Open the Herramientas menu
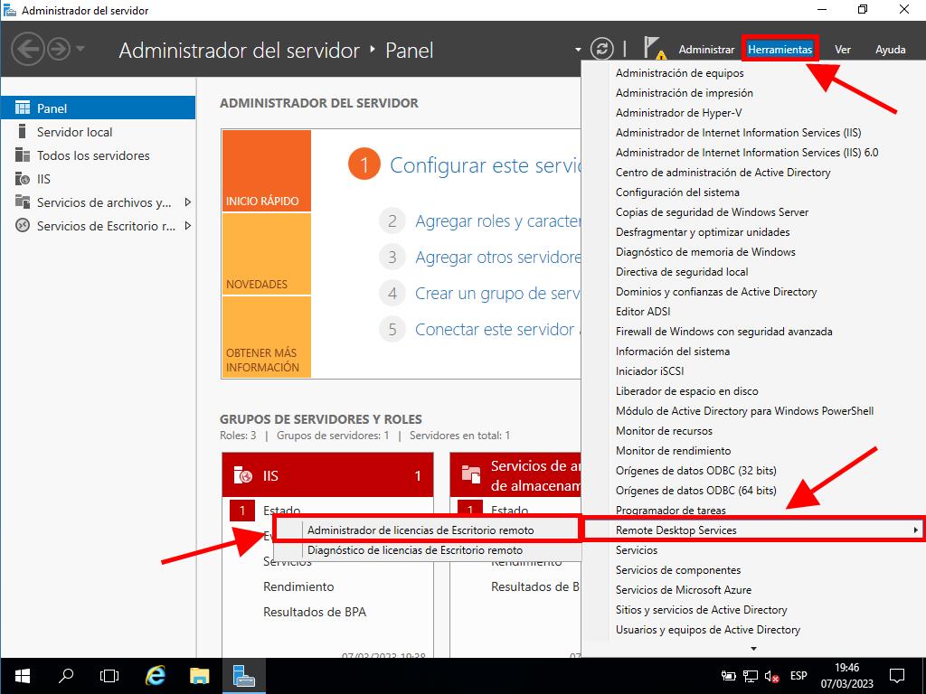 [780, 50]
